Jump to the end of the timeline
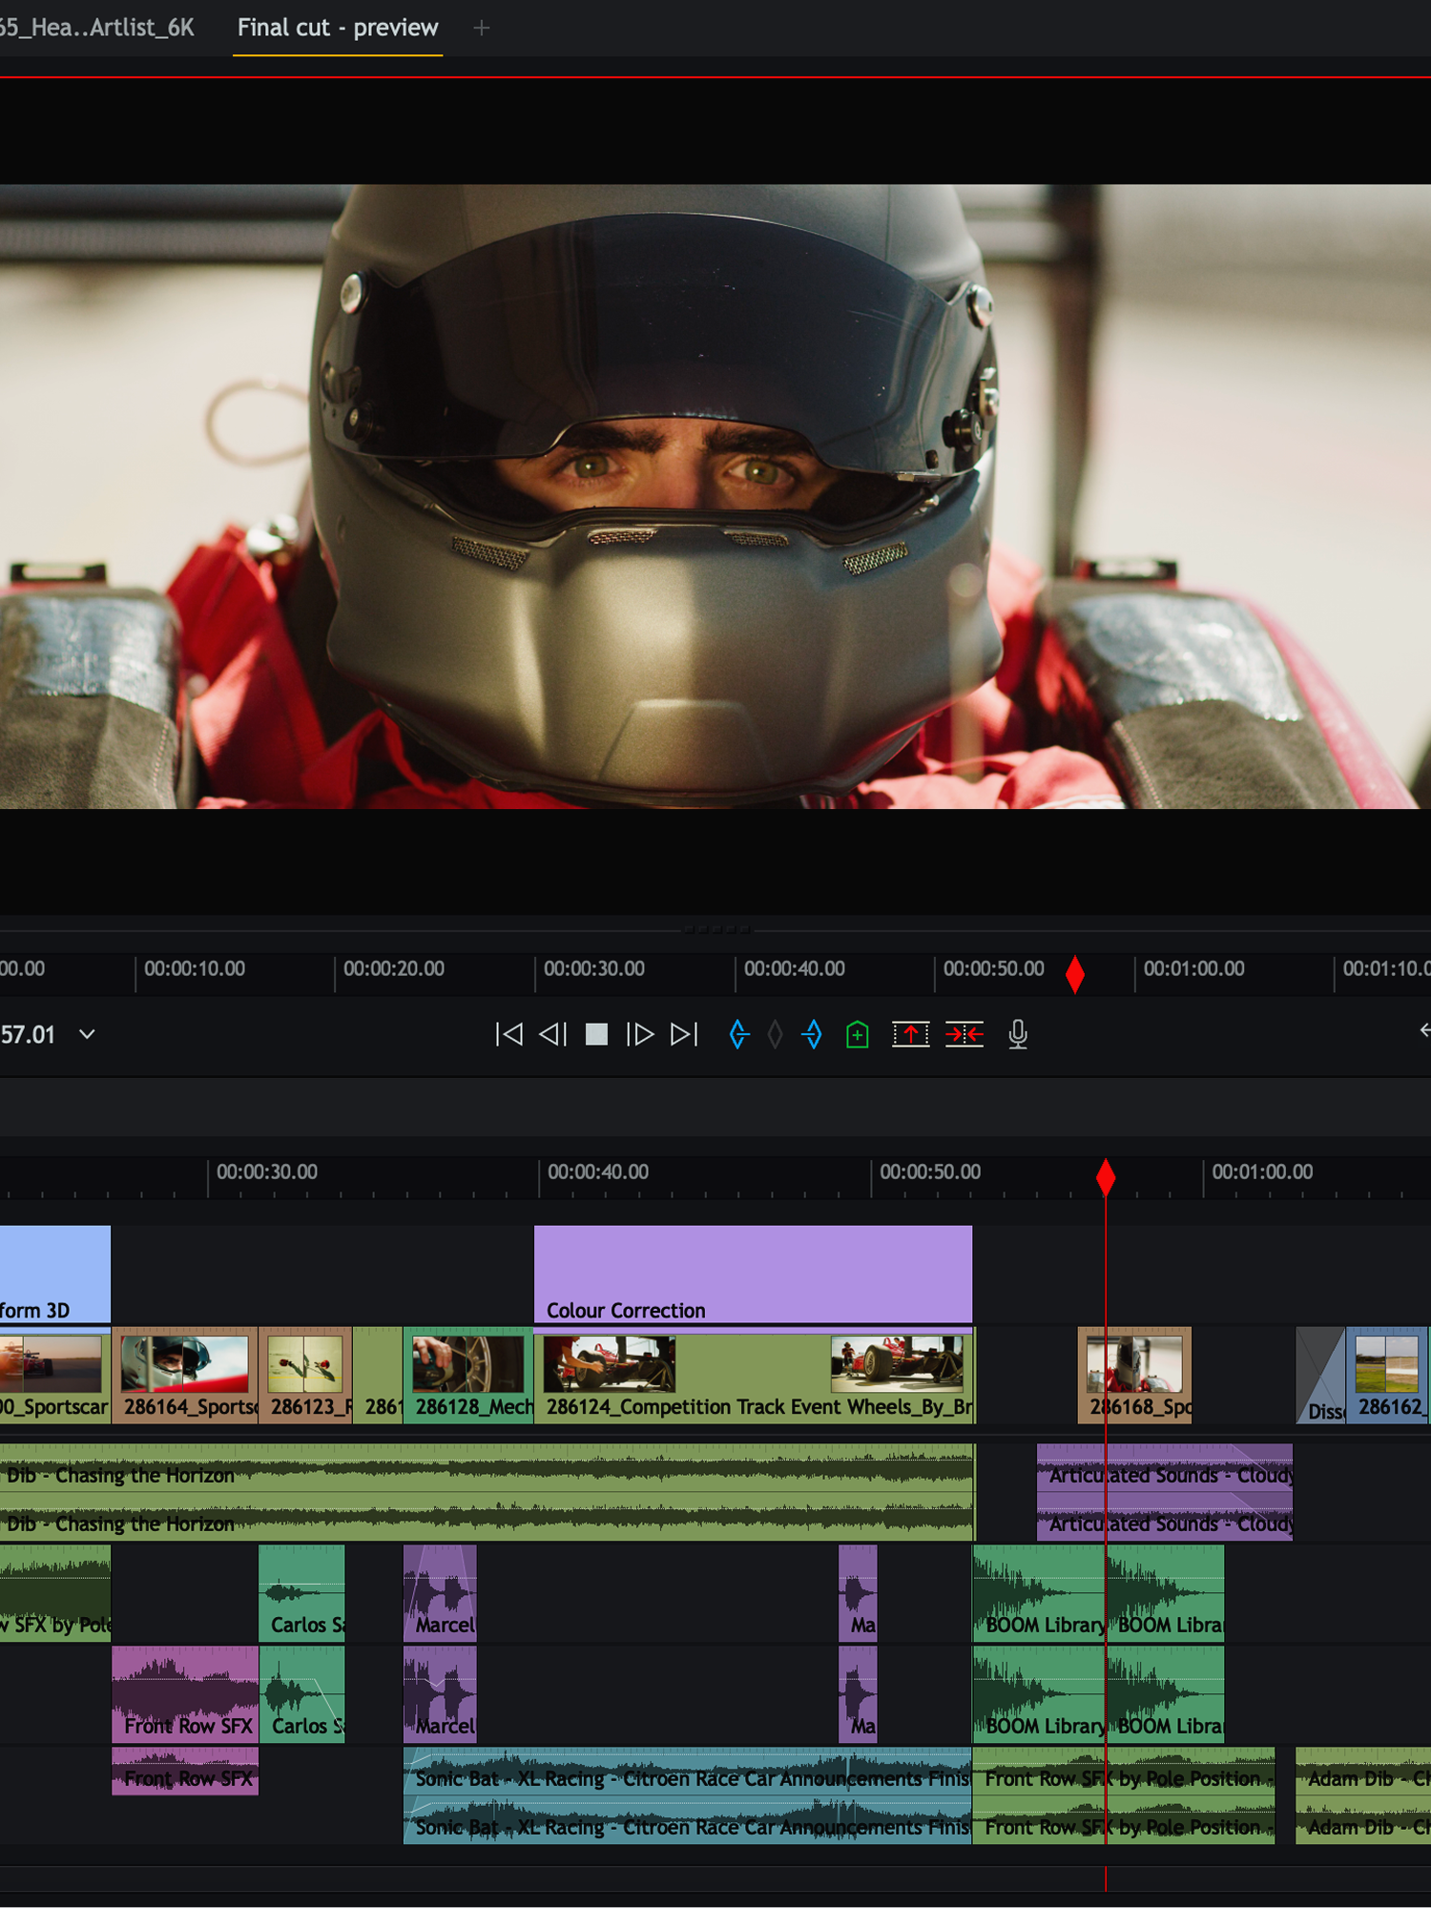 (684, 1034)
